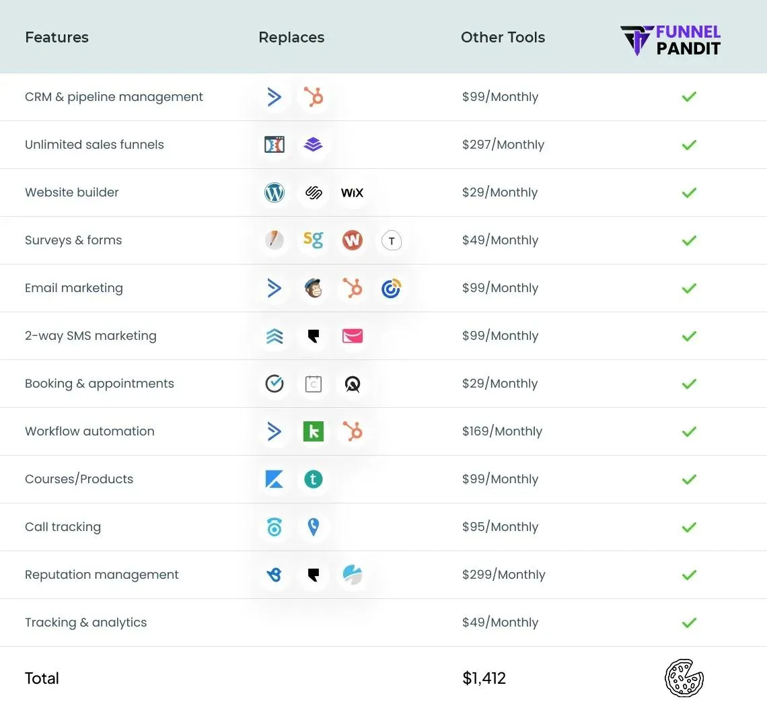Click the Kajabi icon in Courses/Products row
767x708 pixels.
pyautogui.click(x=275, y=479)
